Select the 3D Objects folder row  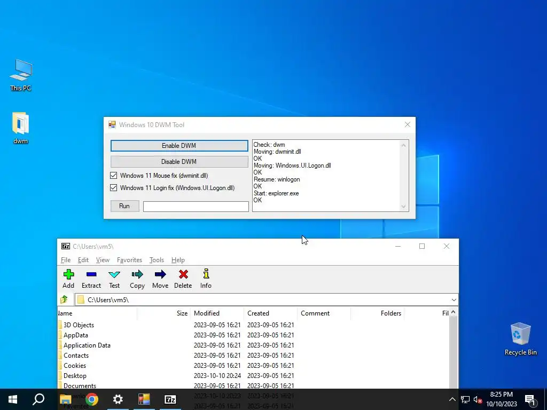click(x=253, y=325)
